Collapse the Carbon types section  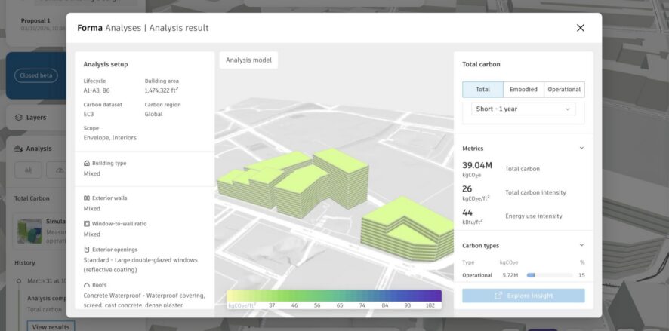581,246
